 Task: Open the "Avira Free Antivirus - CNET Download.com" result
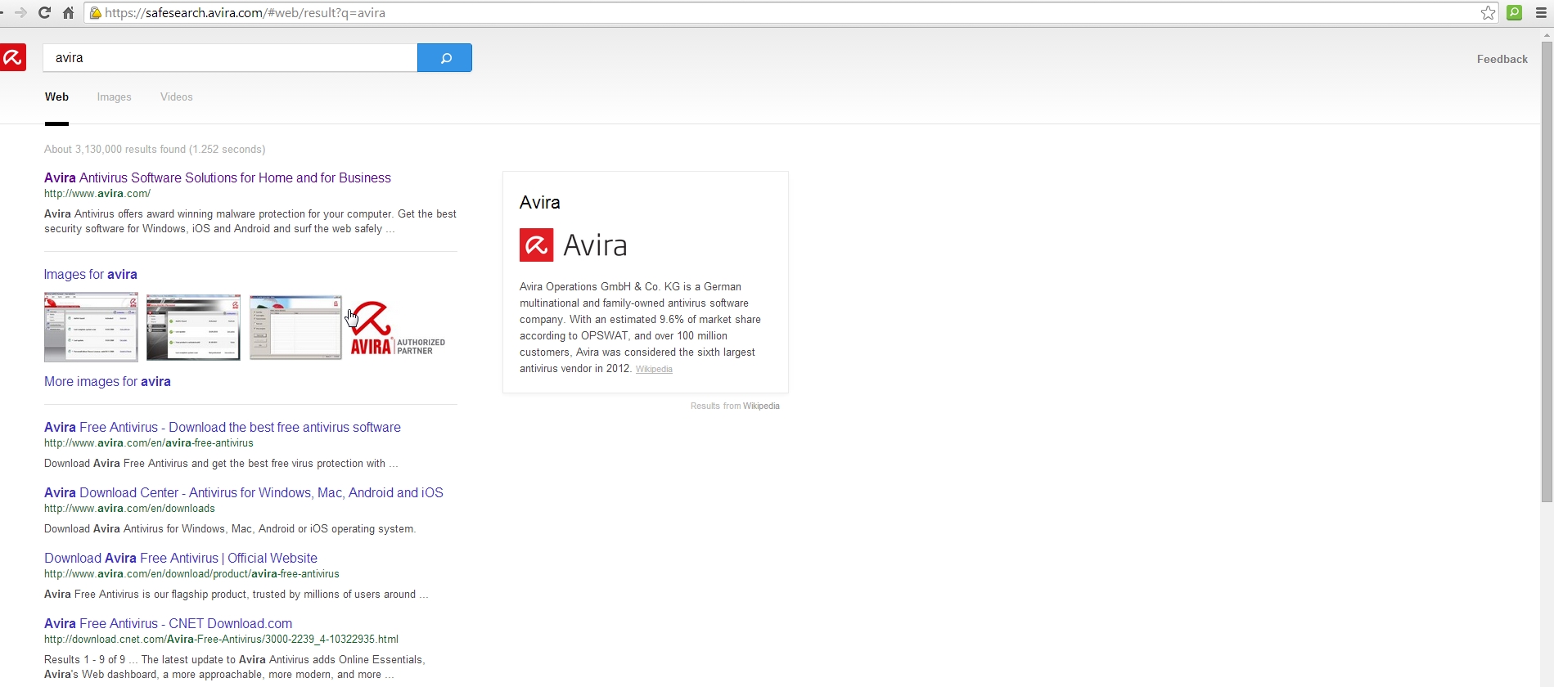click(168, 624)
